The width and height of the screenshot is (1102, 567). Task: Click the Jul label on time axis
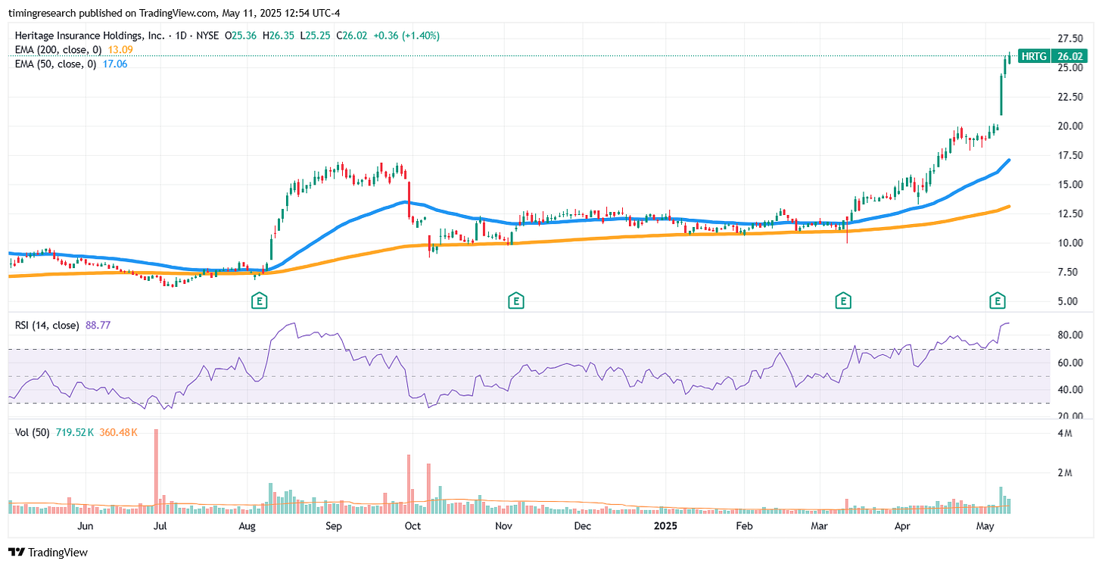pyautogui.click(x=160, y=525)
